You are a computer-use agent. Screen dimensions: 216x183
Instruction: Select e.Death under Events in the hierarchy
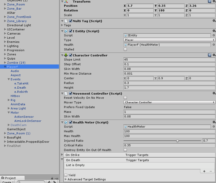pyautogui.click(x=20, y=88)
